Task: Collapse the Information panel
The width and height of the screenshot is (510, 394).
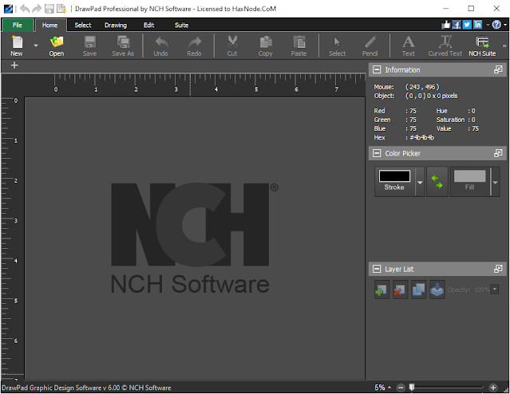Action: [377, 69]
